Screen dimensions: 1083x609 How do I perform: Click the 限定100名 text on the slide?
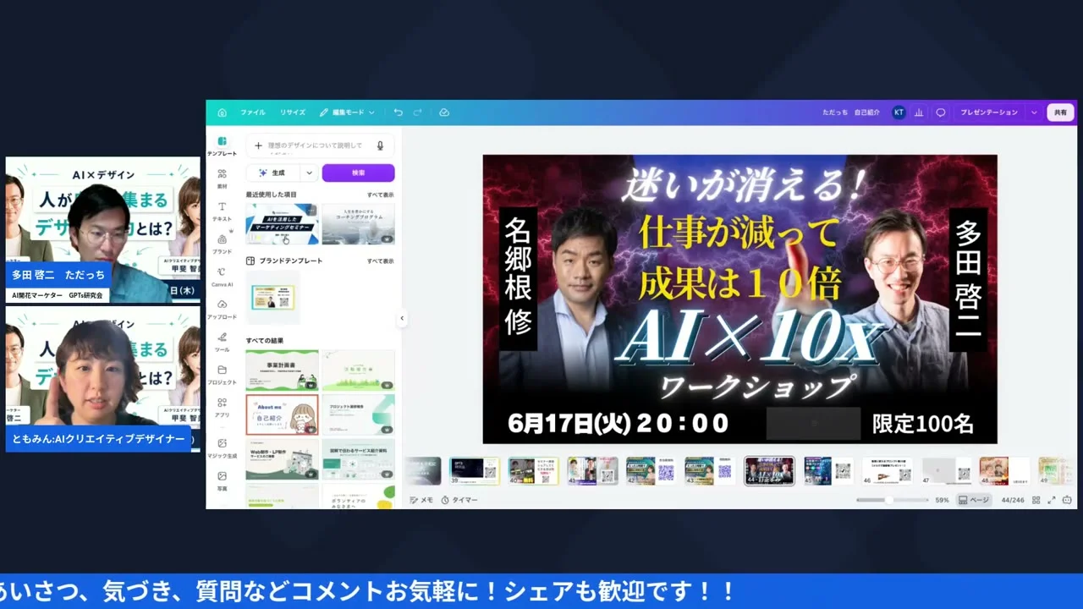(x=922, y=423)
